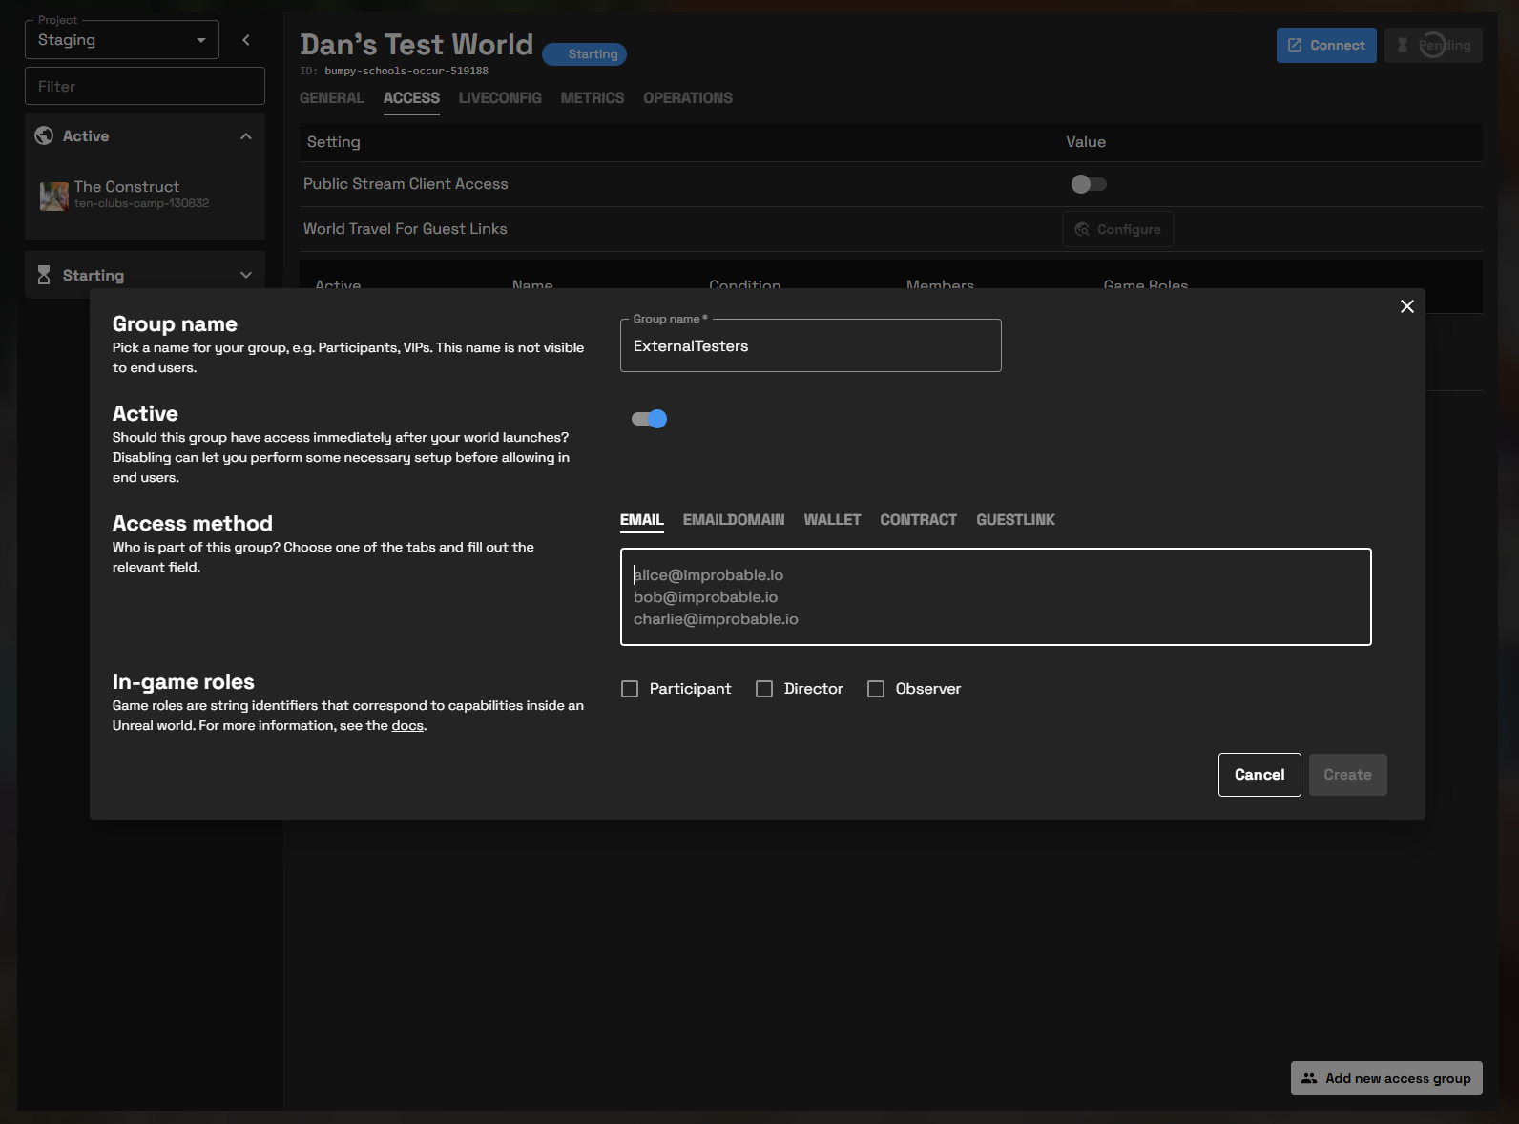This screenshot has height=1124, width=1519.
Task: Open the docs link
Action: (407, 726)
